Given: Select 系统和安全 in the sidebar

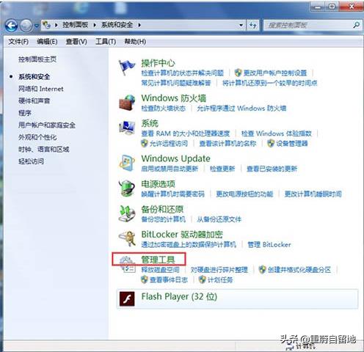Looking at the screenshot, I should [34, 77].
